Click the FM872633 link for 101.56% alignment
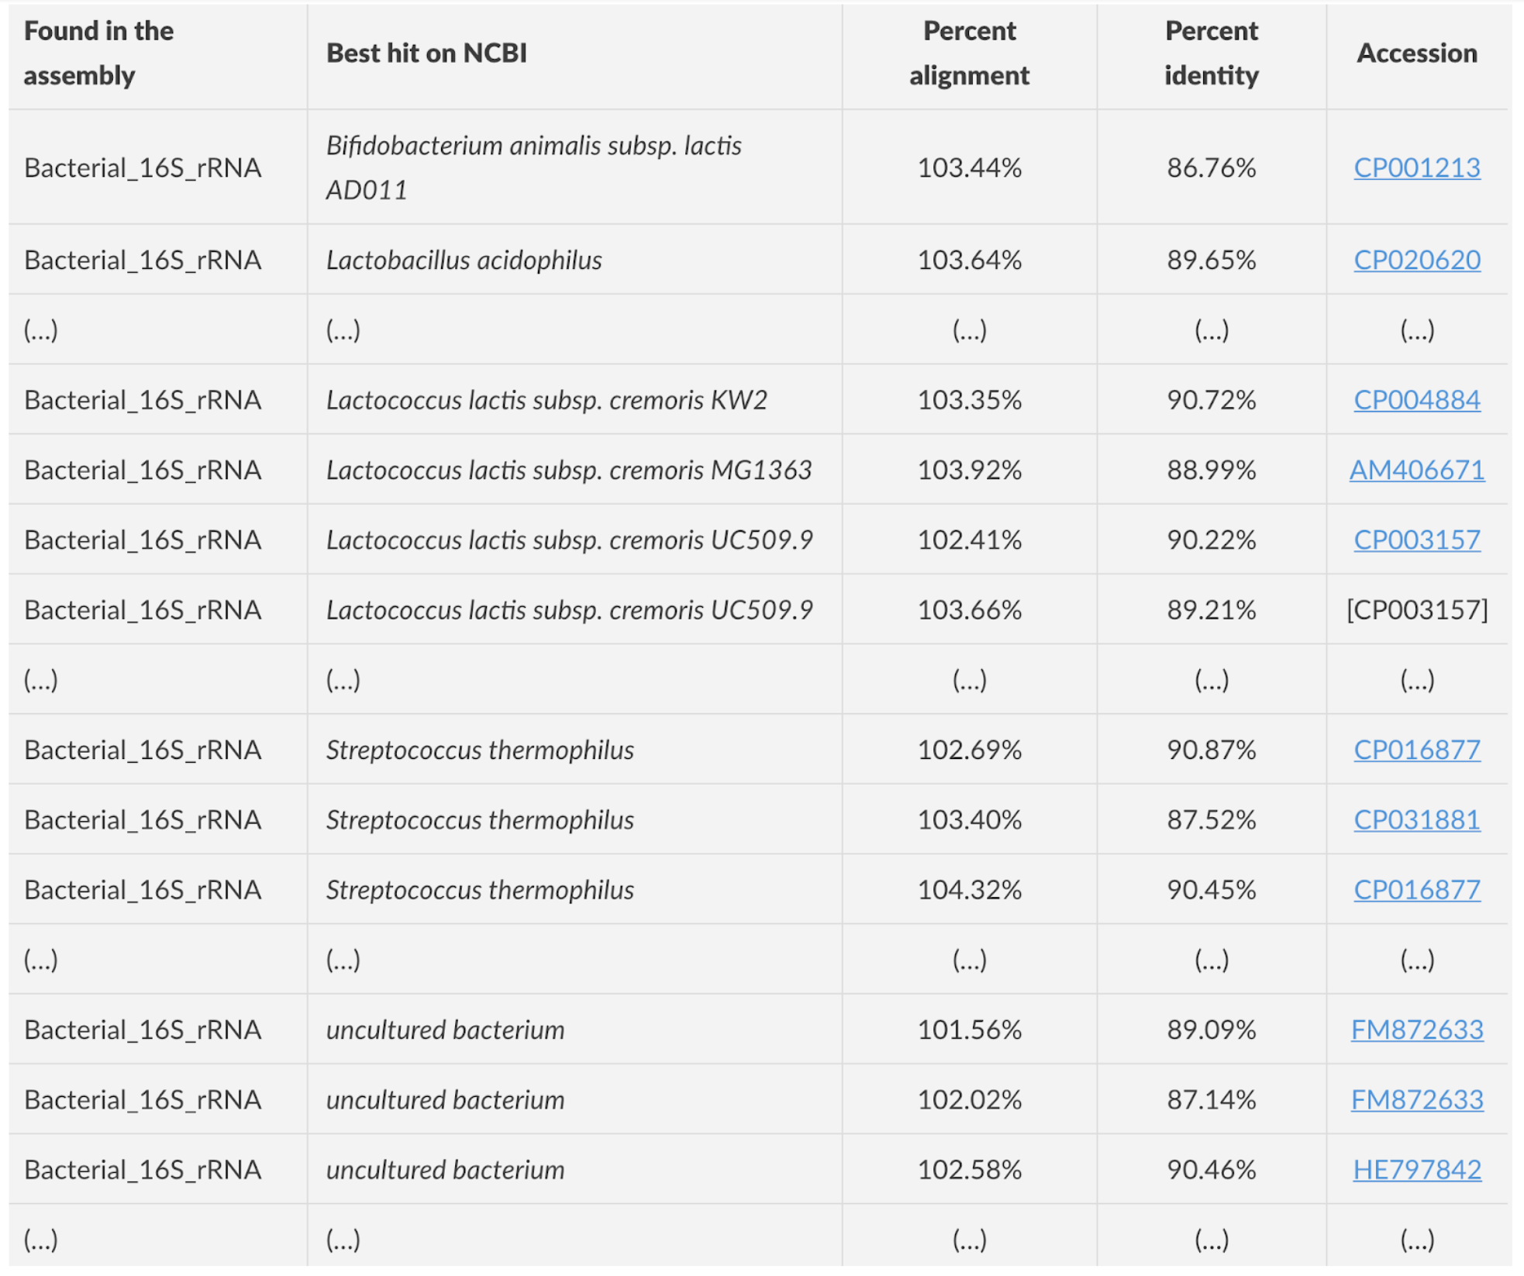The width and height of the screenshot is (1524, 1276). 1416,1029
